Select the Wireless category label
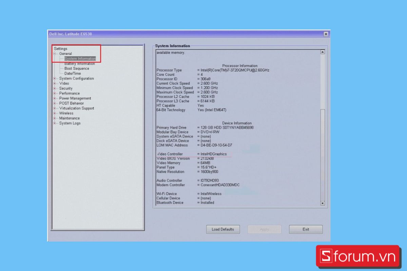Screen dimensions: 407x271 point(66,113)
